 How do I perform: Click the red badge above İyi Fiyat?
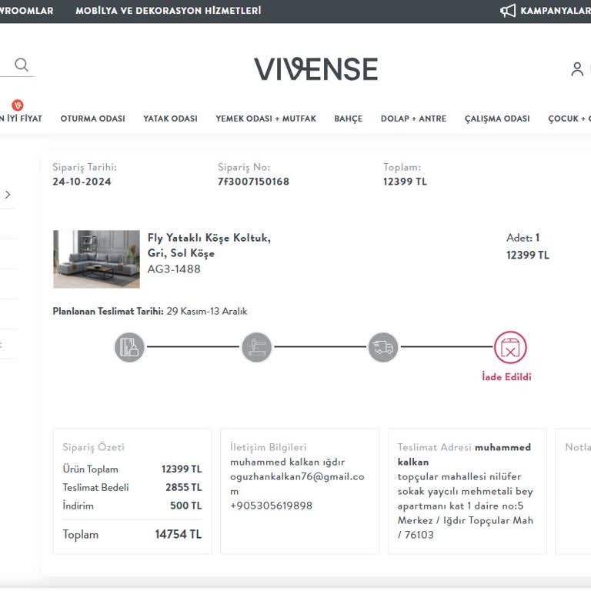click(18, 105)
